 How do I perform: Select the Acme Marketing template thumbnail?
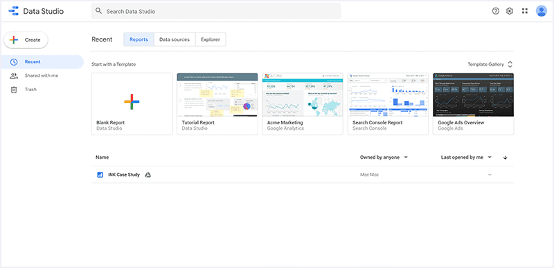click(x=303, y=95)
